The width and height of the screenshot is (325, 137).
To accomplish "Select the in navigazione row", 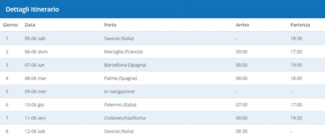I will coord(162,91).
